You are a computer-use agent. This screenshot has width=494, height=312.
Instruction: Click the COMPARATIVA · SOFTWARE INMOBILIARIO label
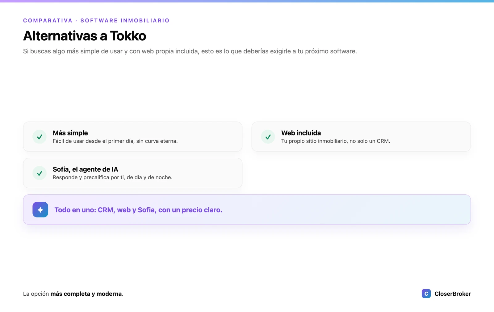pos(96,21)
